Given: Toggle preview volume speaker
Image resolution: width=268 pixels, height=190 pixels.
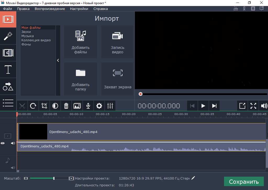Looking at the screenshot, I should click(264, 106).
